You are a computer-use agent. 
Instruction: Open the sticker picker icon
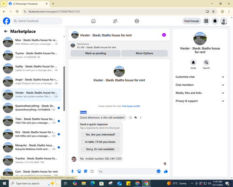click(86, 172)
